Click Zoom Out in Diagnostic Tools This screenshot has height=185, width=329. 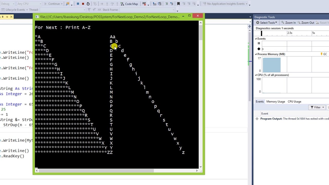coord(306,23)
